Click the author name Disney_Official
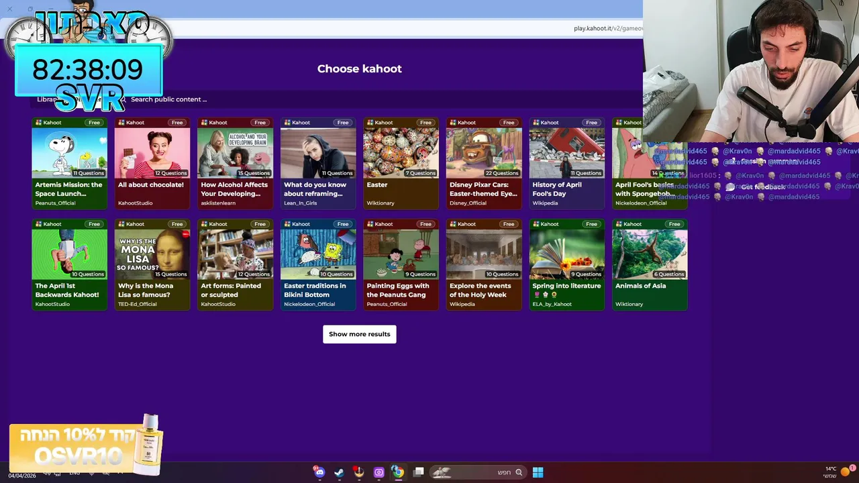Viewport: 859px width, 483px height. tap(468, 203)
